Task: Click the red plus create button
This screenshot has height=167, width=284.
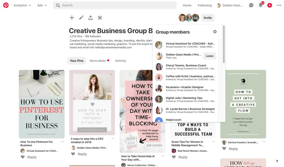Action: coord(270,5)
